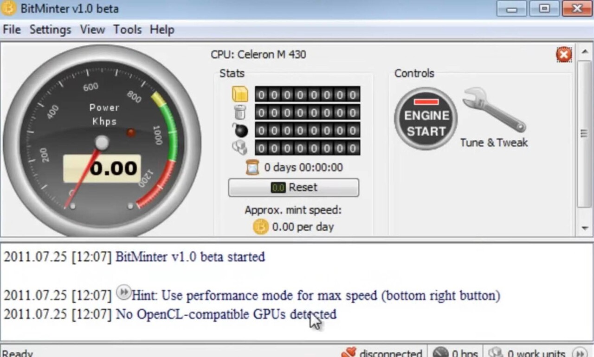The height and width of the screenshot is (357, 594).
Task: Click the power gauge Khps readout display
Action: (102, 169)
